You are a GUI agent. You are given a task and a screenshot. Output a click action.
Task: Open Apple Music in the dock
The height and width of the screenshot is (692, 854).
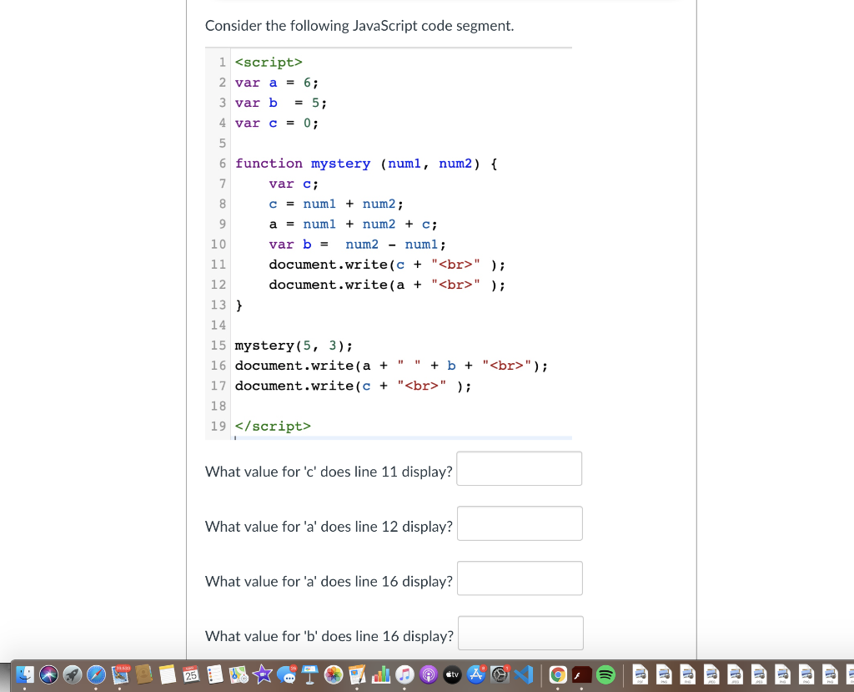pos(403,674)
